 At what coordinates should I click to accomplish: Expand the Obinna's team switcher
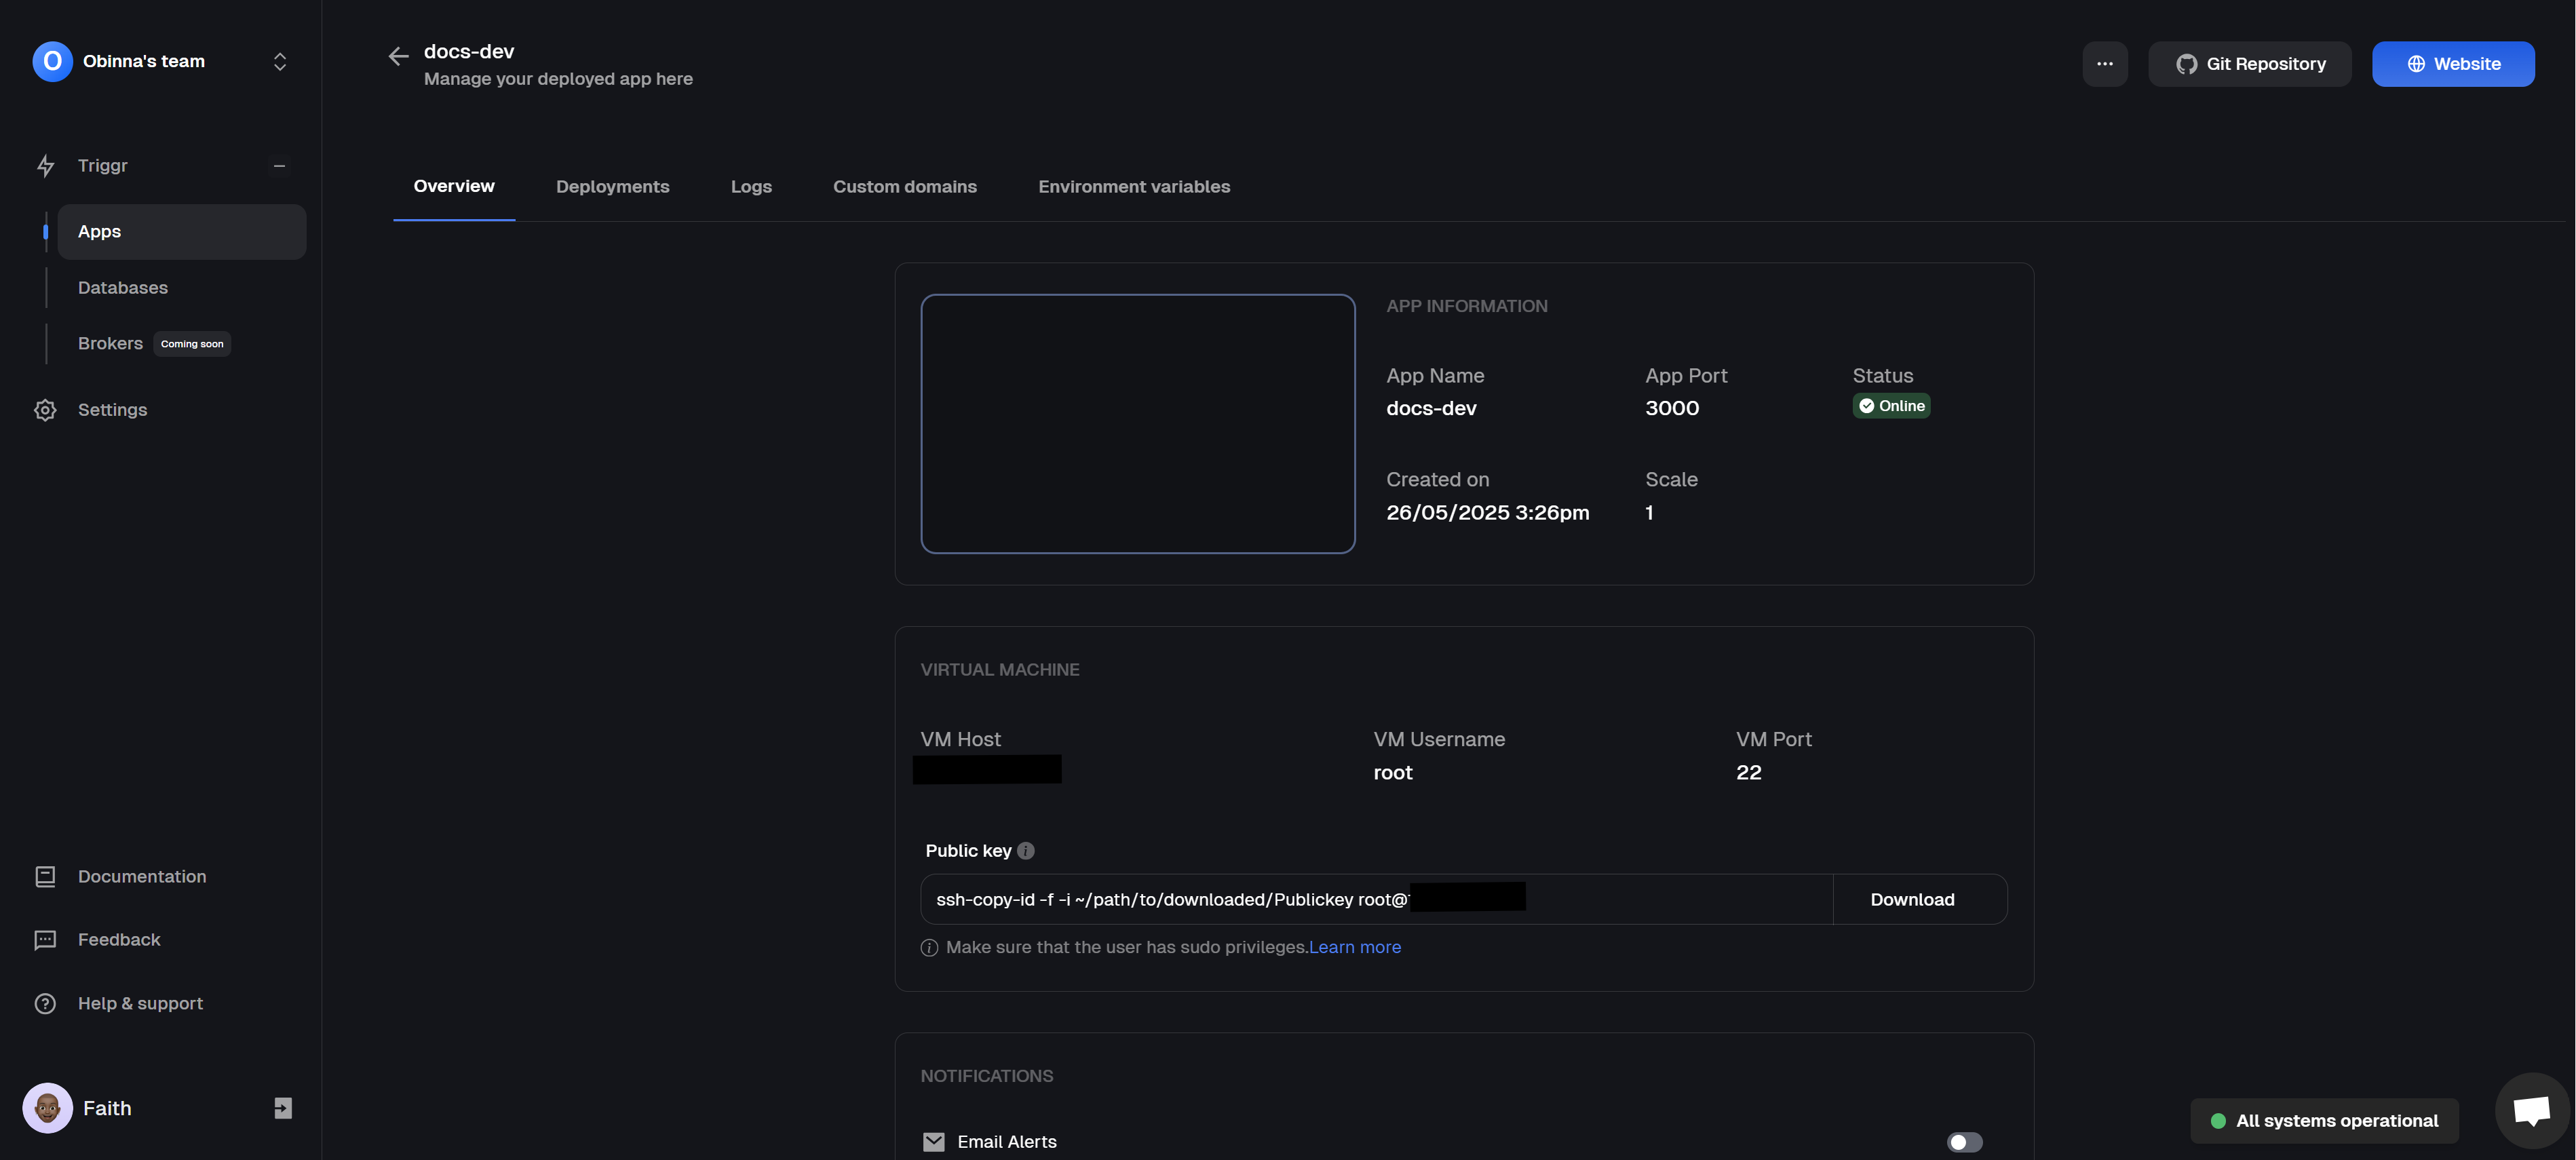(280, 62)
